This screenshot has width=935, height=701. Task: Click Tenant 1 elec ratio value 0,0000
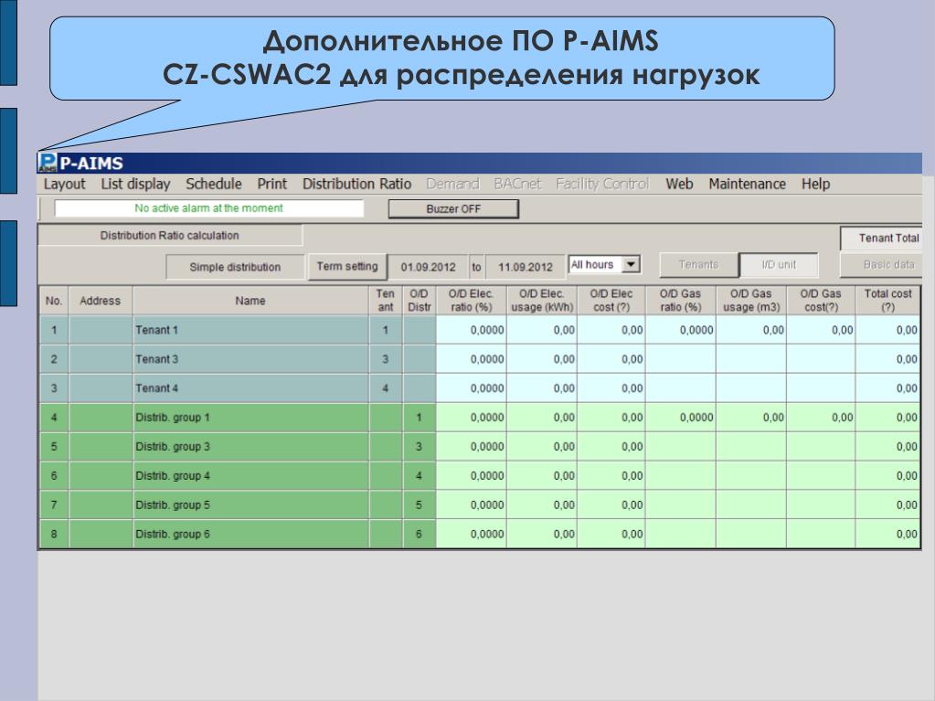(x=471, y=330)
